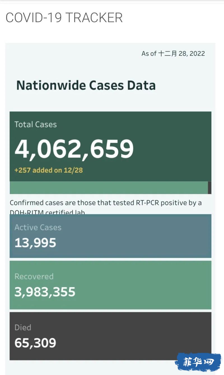
Task: Click the 4,062,659 total cases number
Action: pyautogui.click(x=74, y=149)
